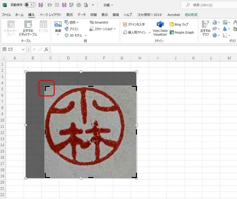Click the insert function fx button

(46, 49)
